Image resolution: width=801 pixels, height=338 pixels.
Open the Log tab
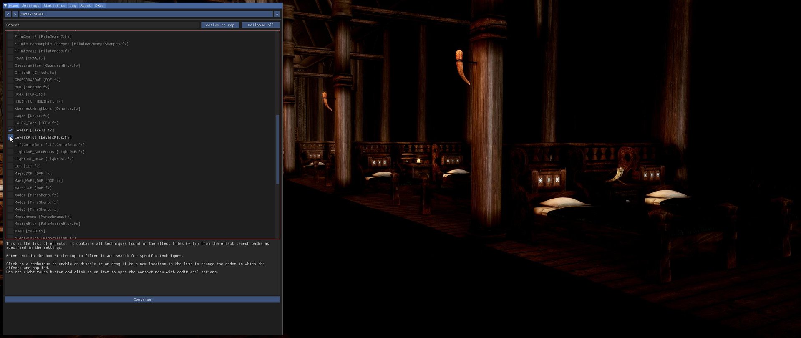(x=73, y=6)
